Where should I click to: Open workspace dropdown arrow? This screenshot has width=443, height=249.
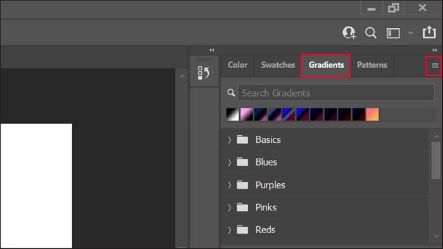coord(411,33)
